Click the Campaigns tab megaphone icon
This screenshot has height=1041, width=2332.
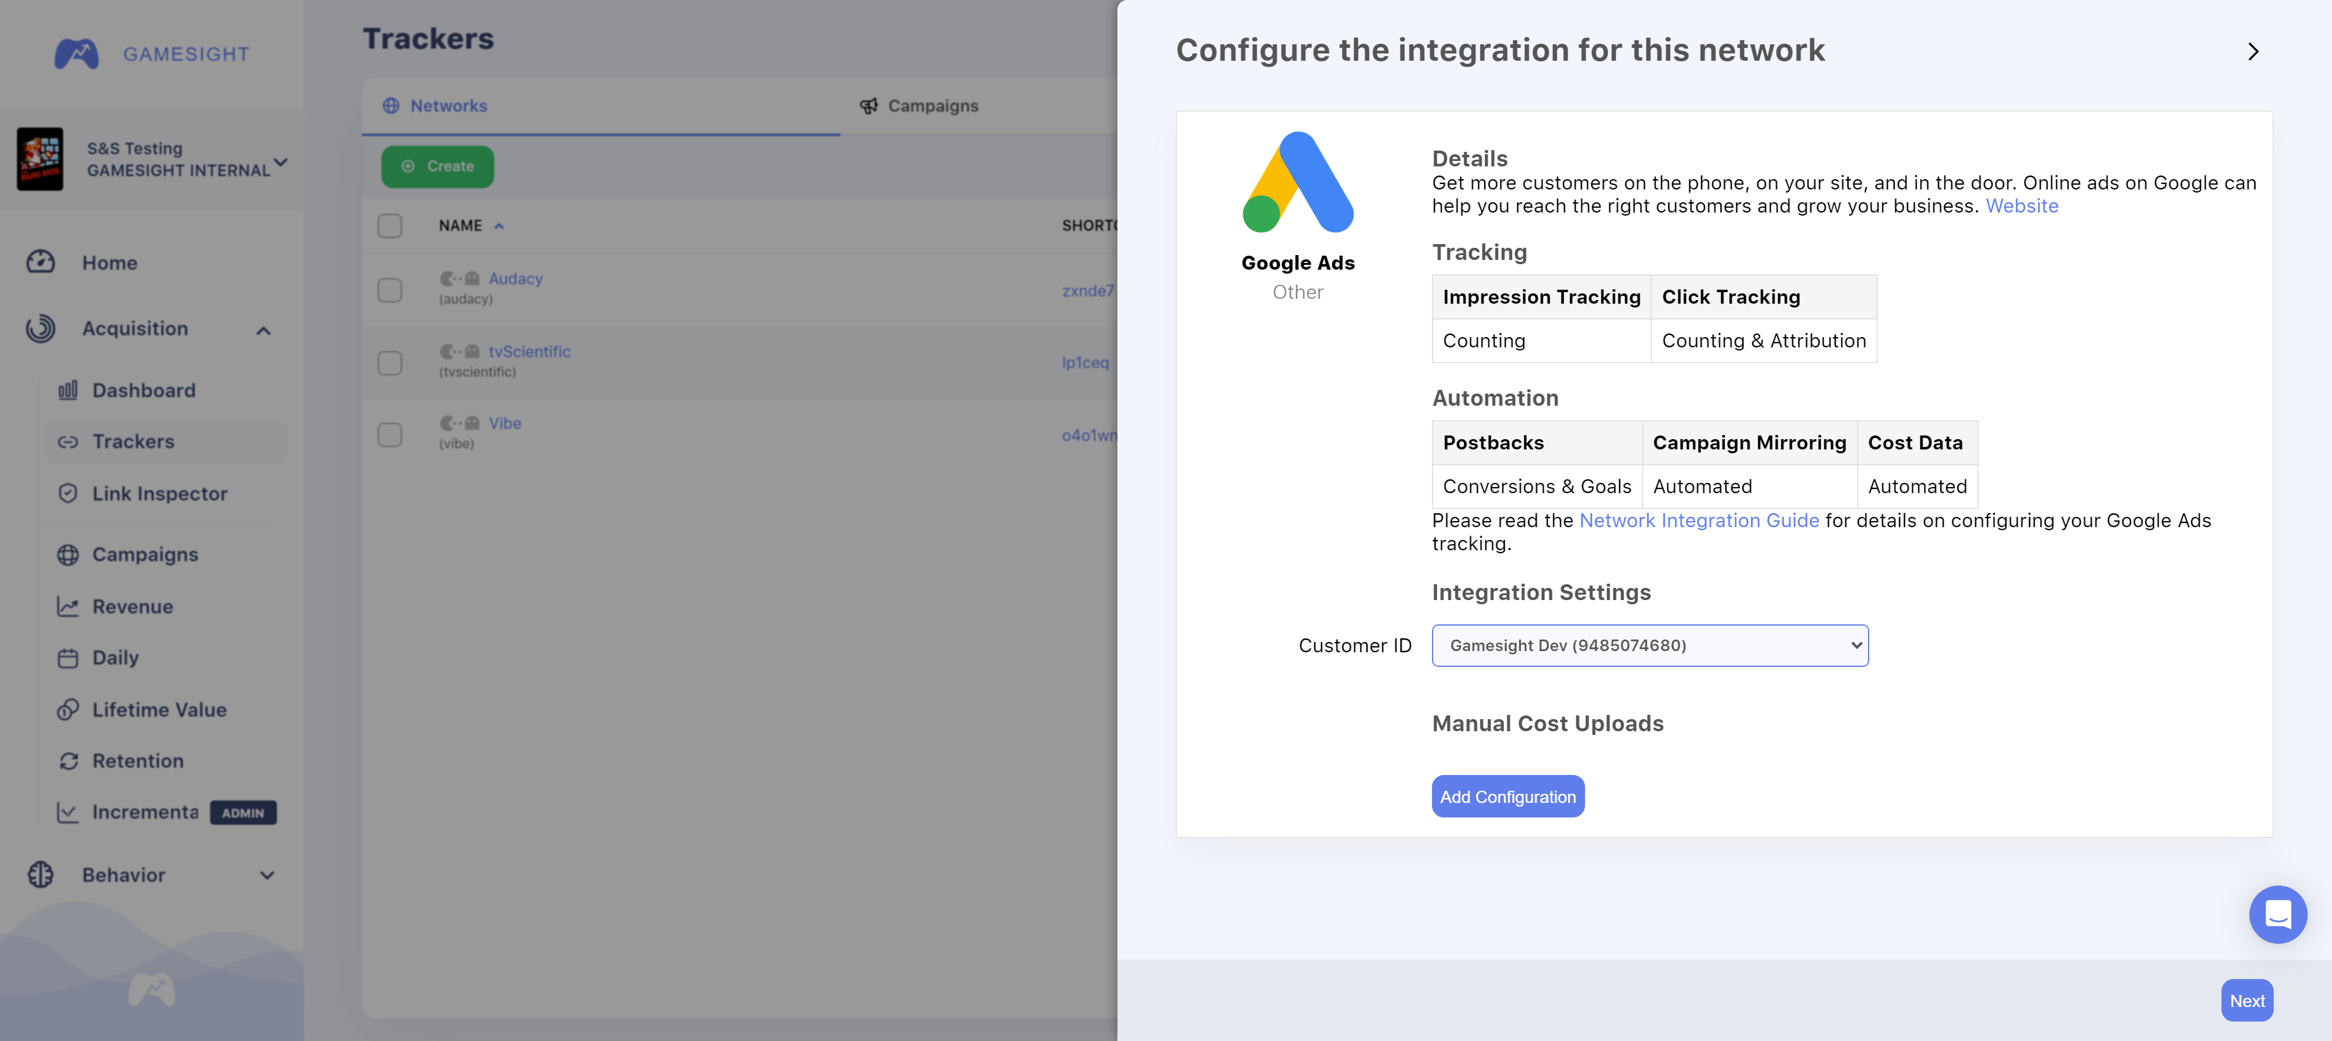click(868, 106)
